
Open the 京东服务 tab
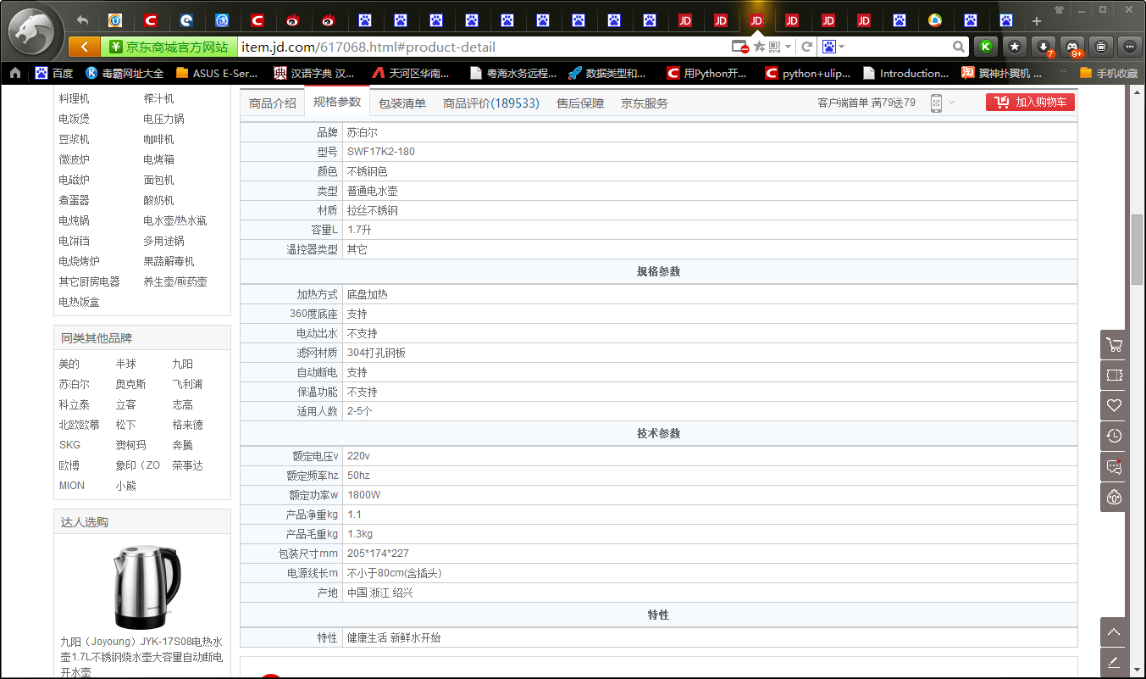click(645, 103)
